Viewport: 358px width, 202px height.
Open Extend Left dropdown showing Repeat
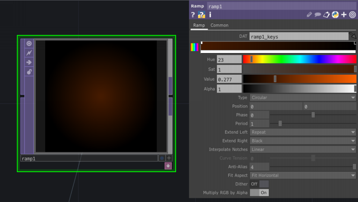click(x=303, y=132)
